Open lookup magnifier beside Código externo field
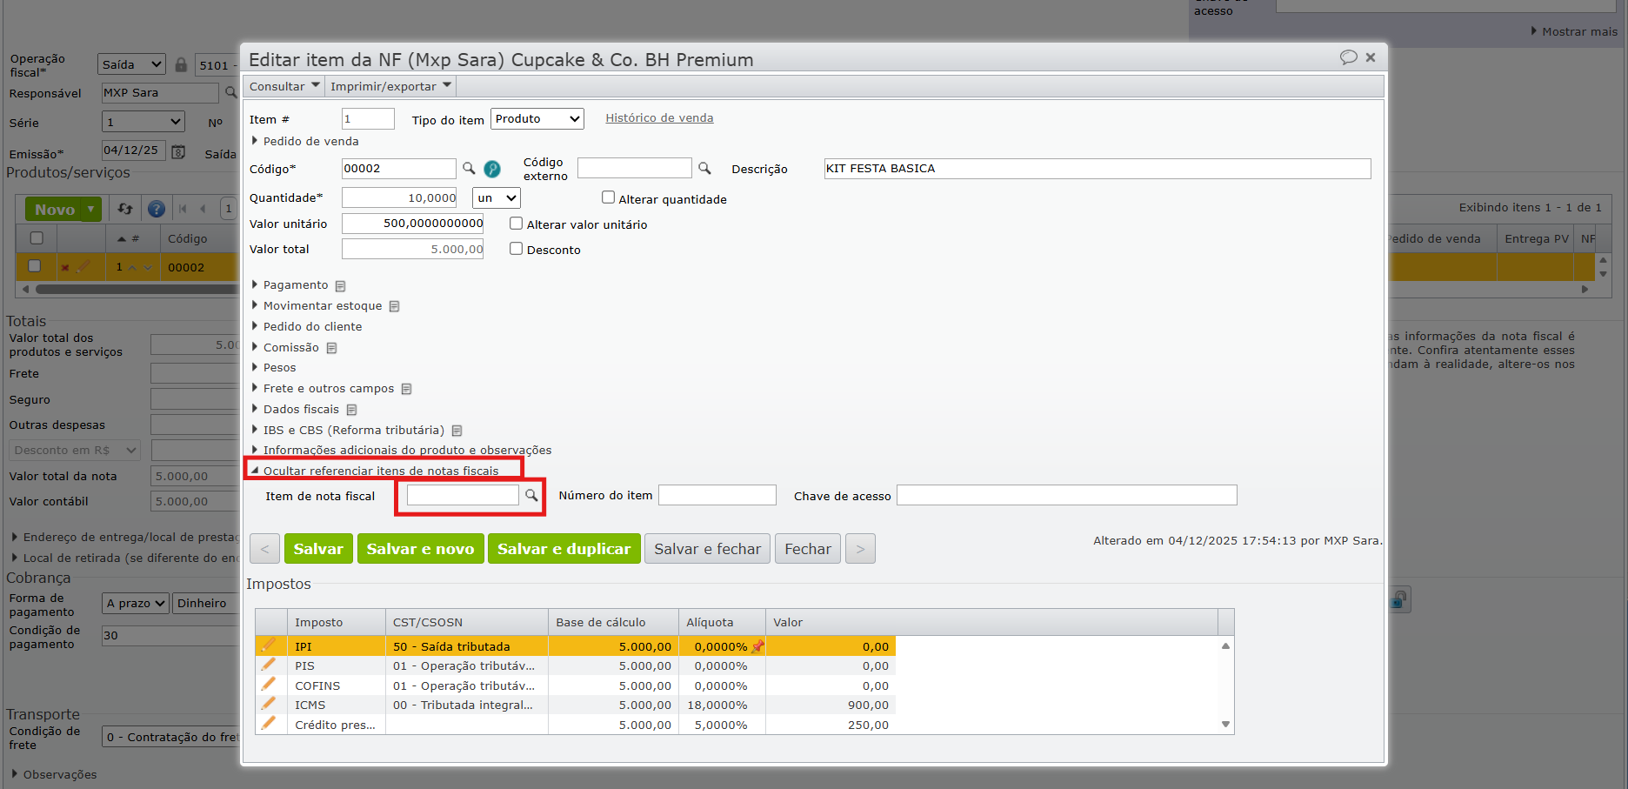Image resolution: width=1628 pixels, height=789 pixels. [x=704, y=168]
